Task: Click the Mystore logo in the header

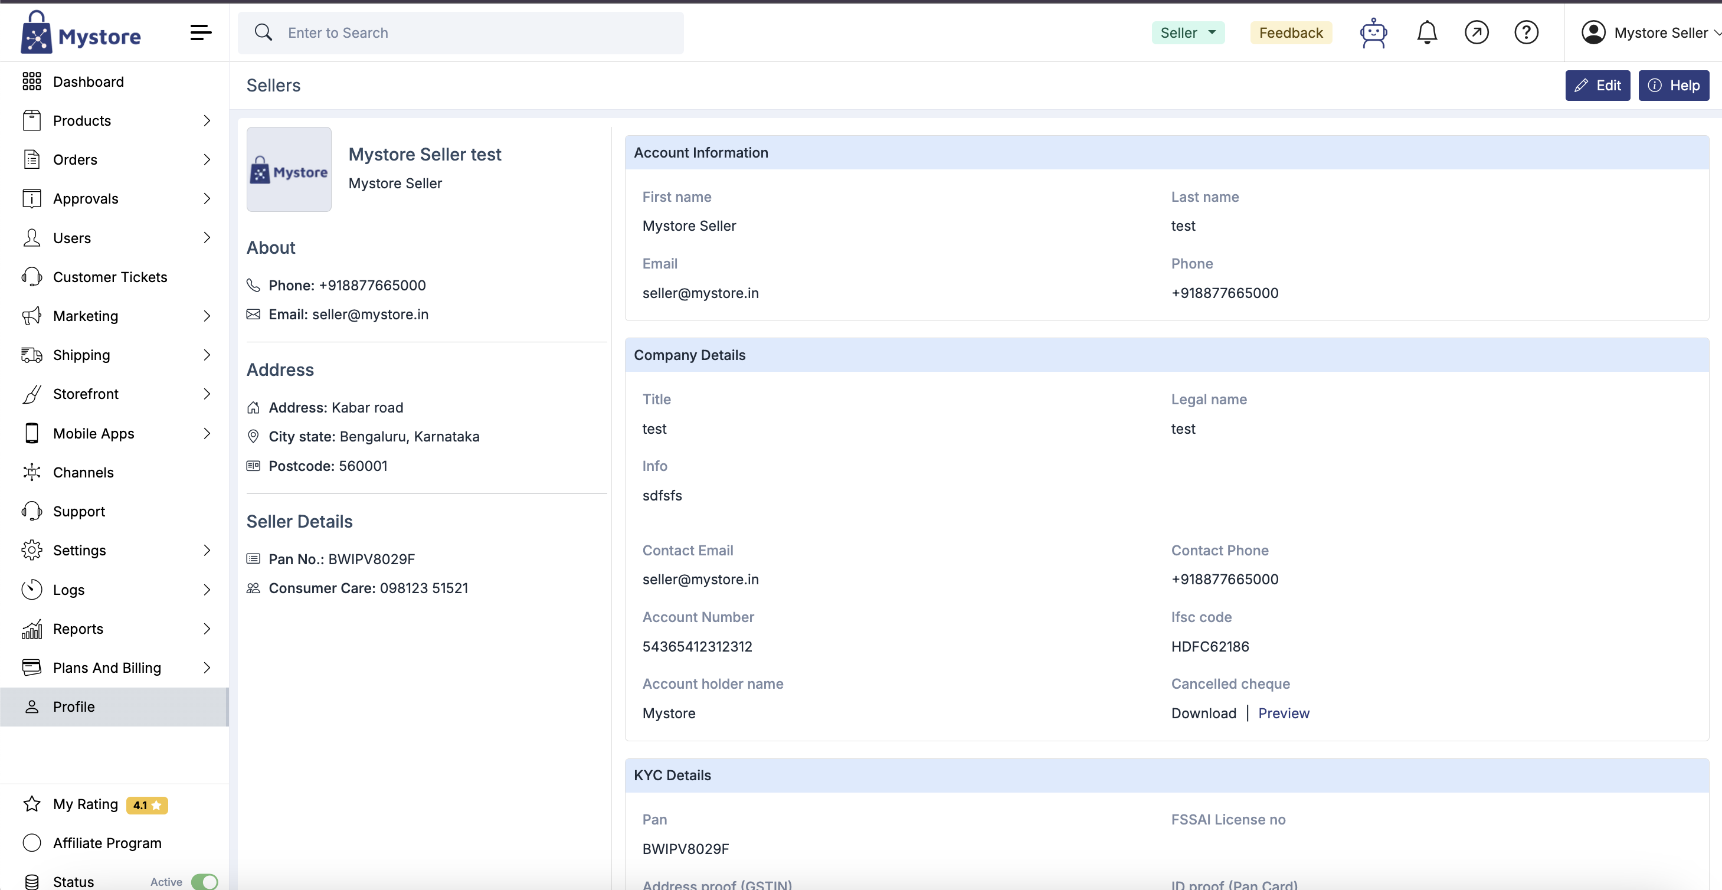Action: tap(80, 32)
